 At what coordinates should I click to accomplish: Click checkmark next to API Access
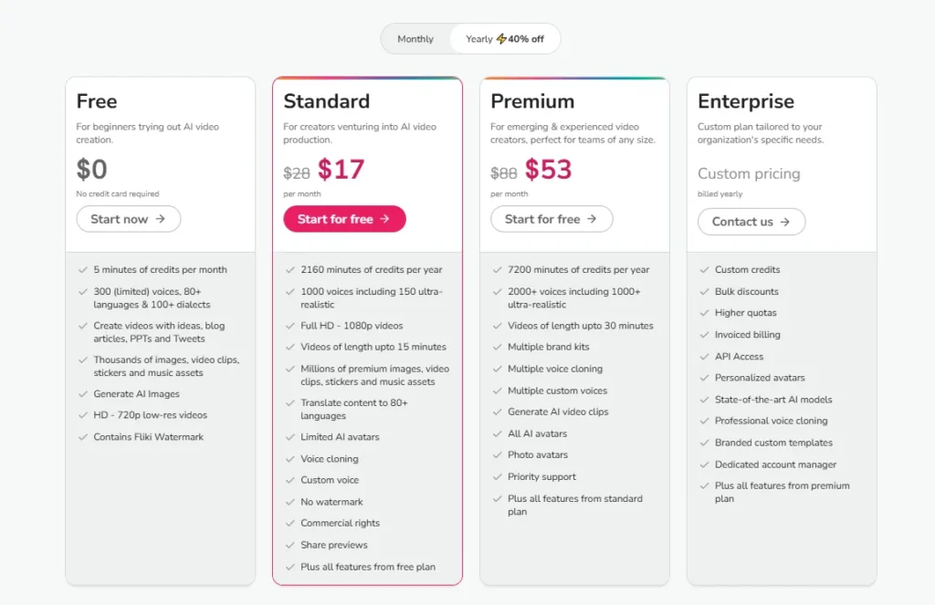pyautogui.click(x=705, y=357)
